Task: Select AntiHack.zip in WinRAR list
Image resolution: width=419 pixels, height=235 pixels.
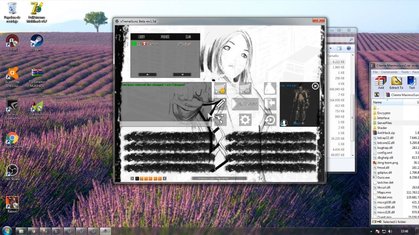Action: click(386, 133)
